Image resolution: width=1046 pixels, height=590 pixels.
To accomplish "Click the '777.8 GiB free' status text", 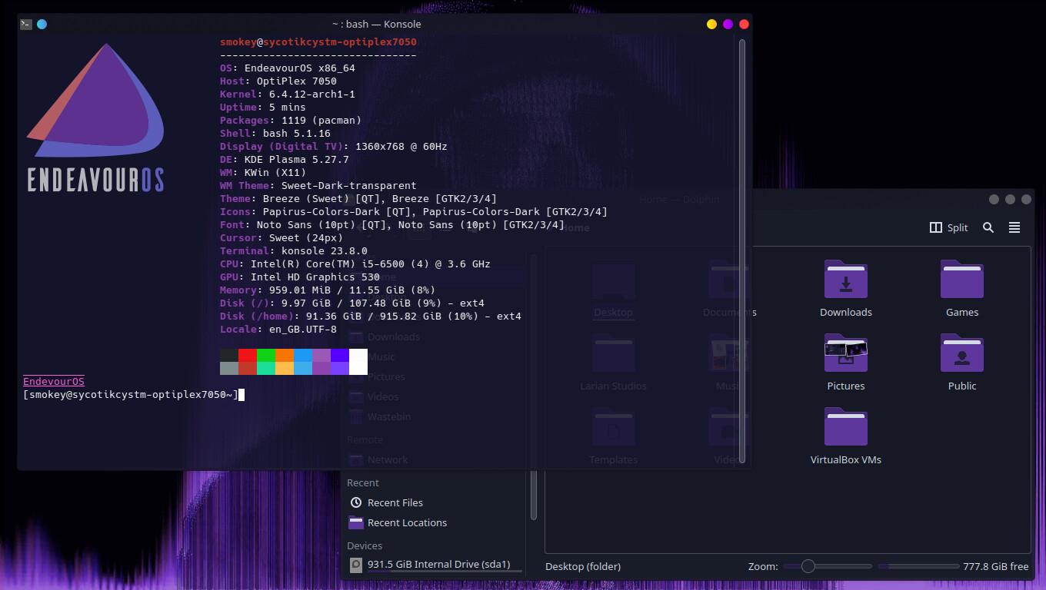I will tap(995, 566).
